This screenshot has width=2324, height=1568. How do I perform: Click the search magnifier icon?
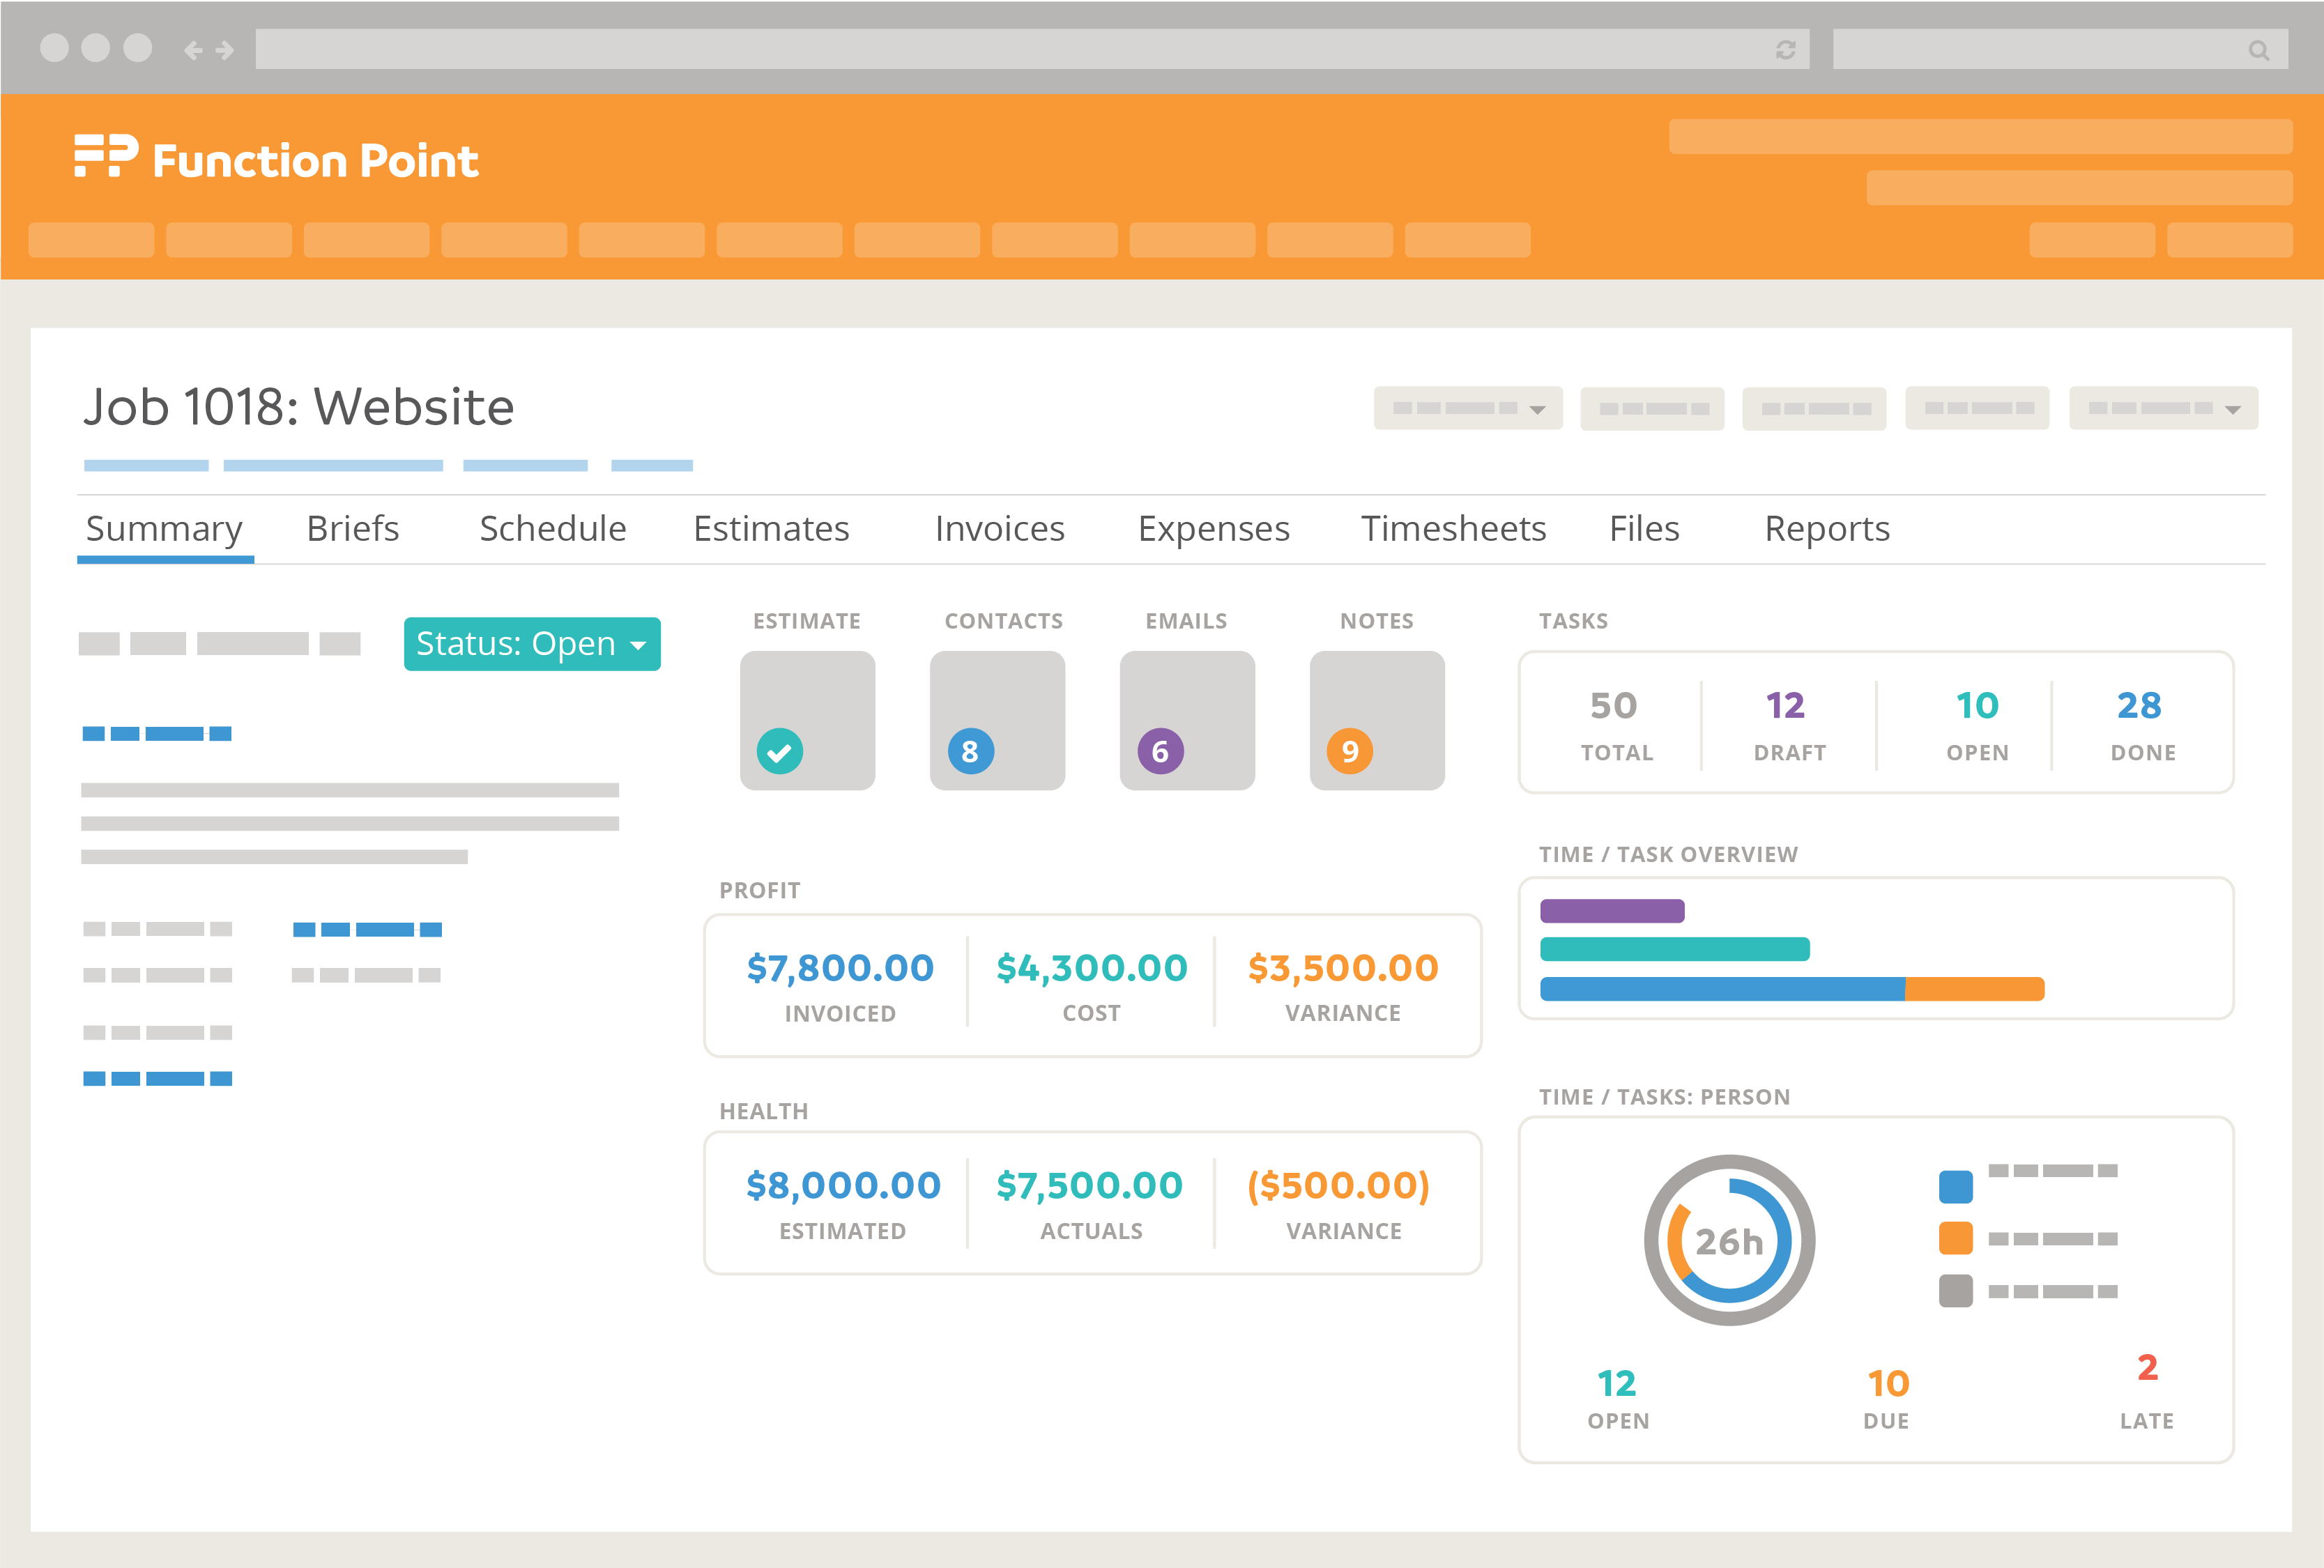2258,50
